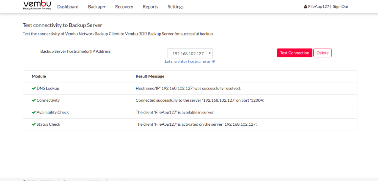Click the FileApp127 username
This screenshot has height=181, width=378.
point(319,7)
